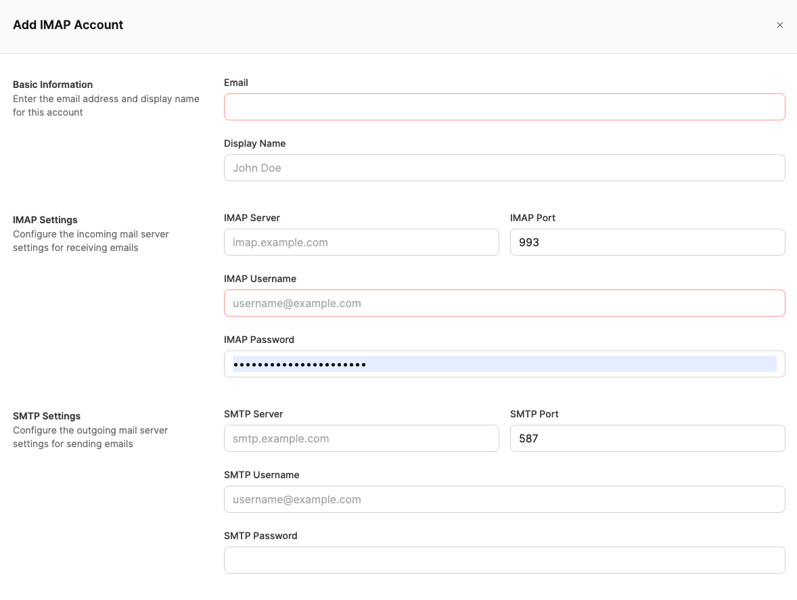The image size is (797, 600).
Task: Click the "Display Name" label text
Action: [254, 143]
